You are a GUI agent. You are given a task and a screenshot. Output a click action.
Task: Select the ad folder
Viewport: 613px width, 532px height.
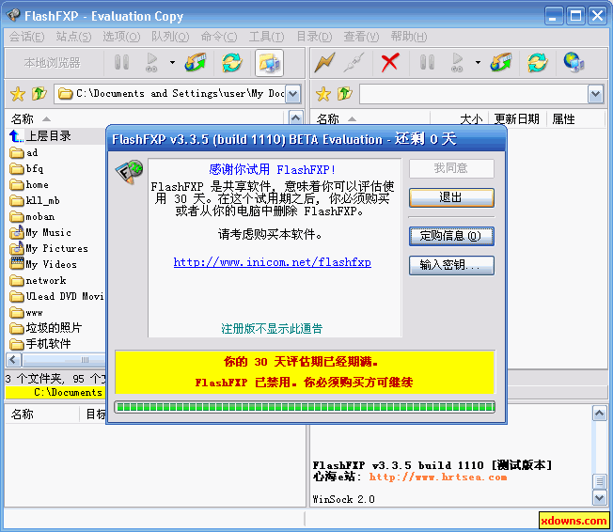(24, 152)
